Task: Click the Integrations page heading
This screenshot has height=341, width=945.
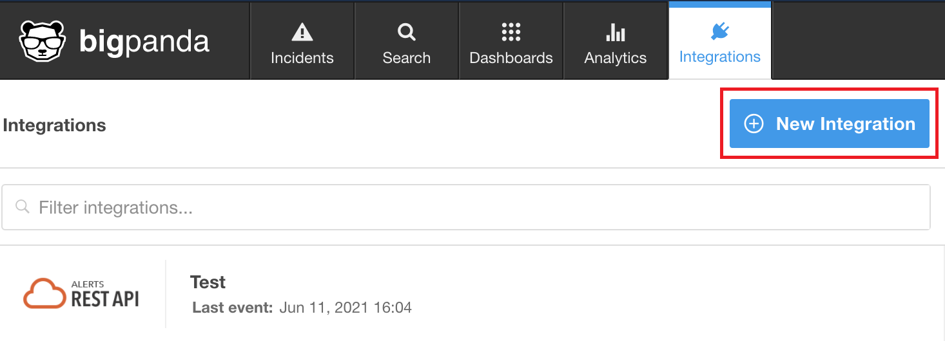Action: (x=55, y=125)
